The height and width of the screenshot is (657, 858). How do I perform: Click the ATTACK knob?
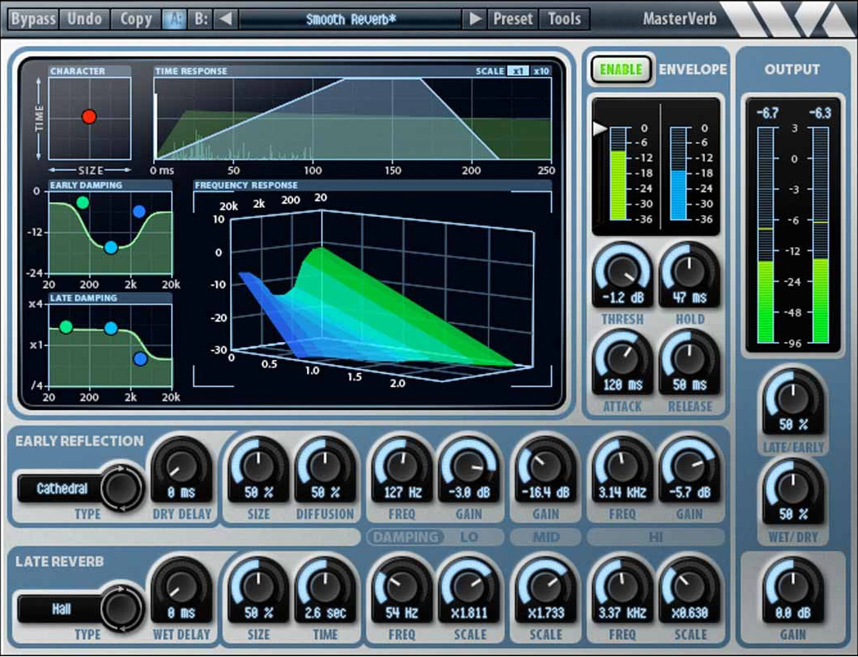pos(623,359)
